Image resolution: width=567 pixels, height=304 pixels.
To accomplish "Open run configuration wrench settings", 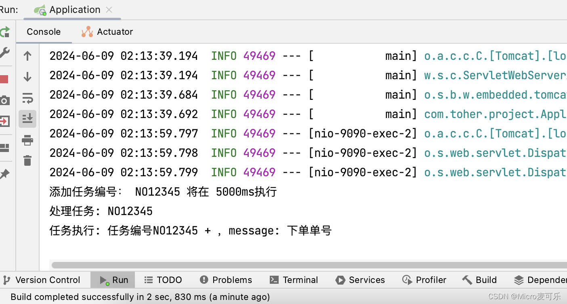I will [x=4, y=53].
